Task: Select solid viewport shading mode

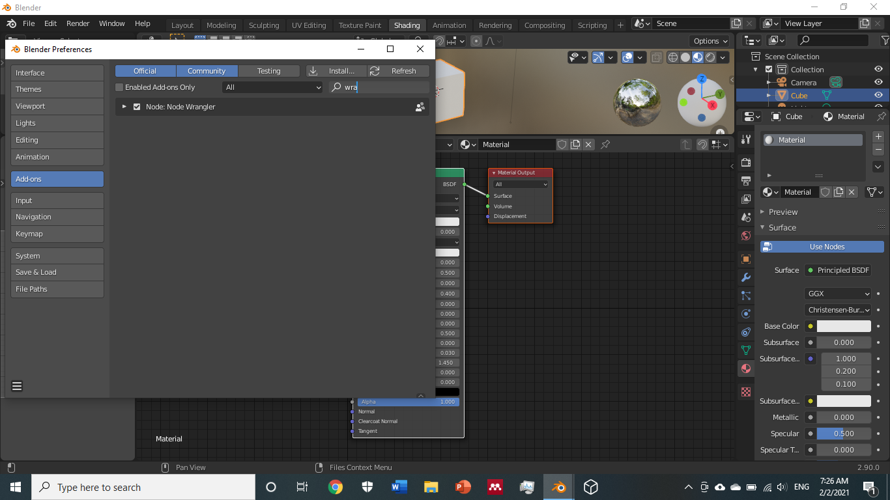Action: click(685, 57)
